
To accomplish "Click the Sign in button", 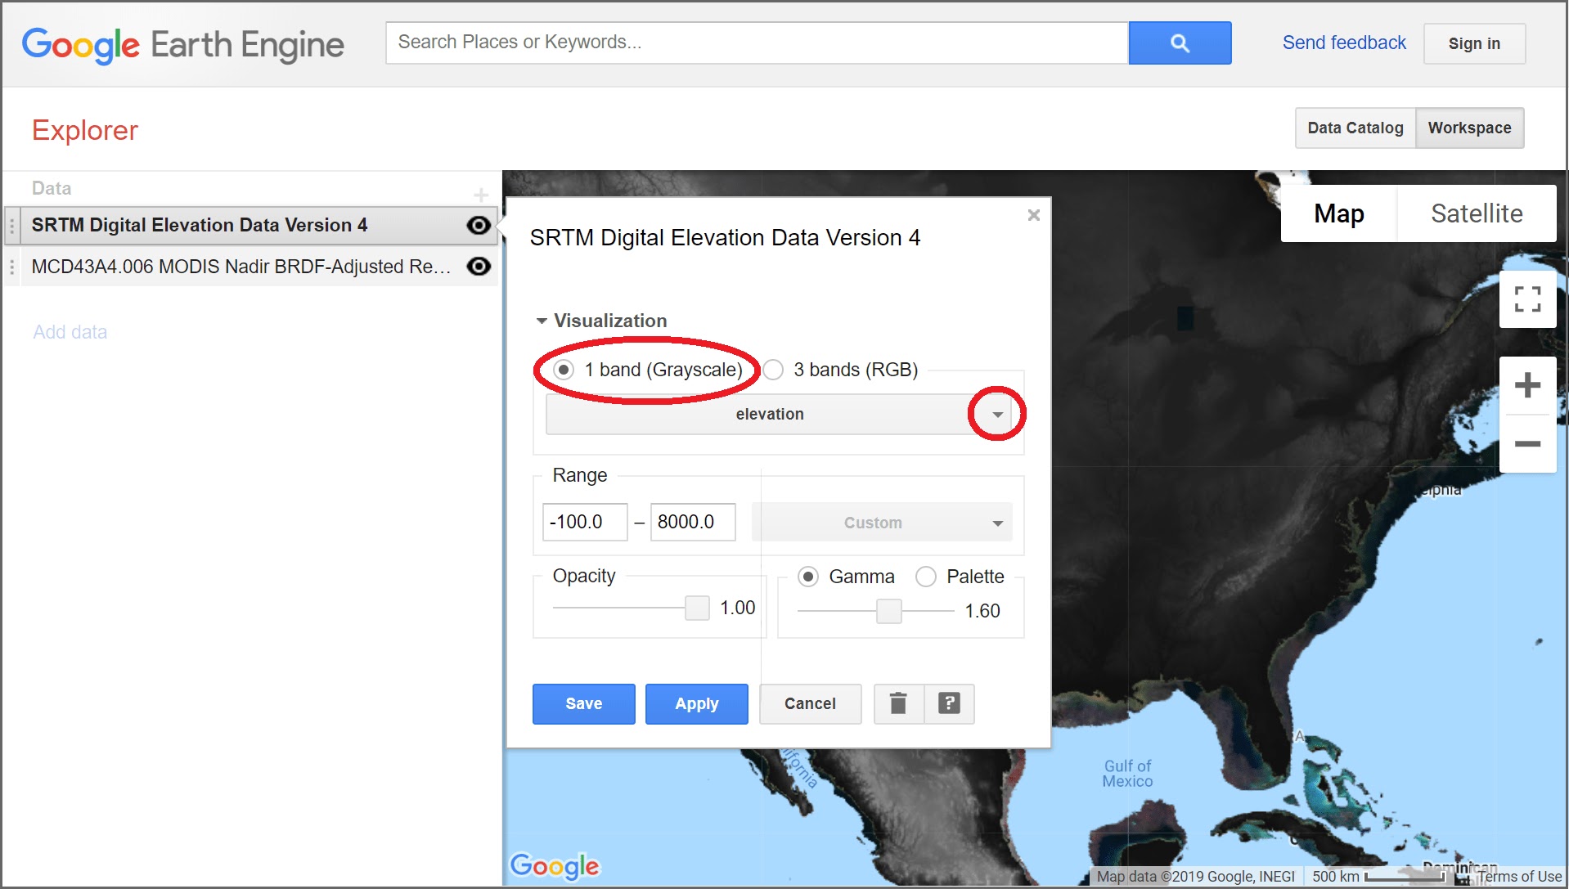I will point(1474,43).
